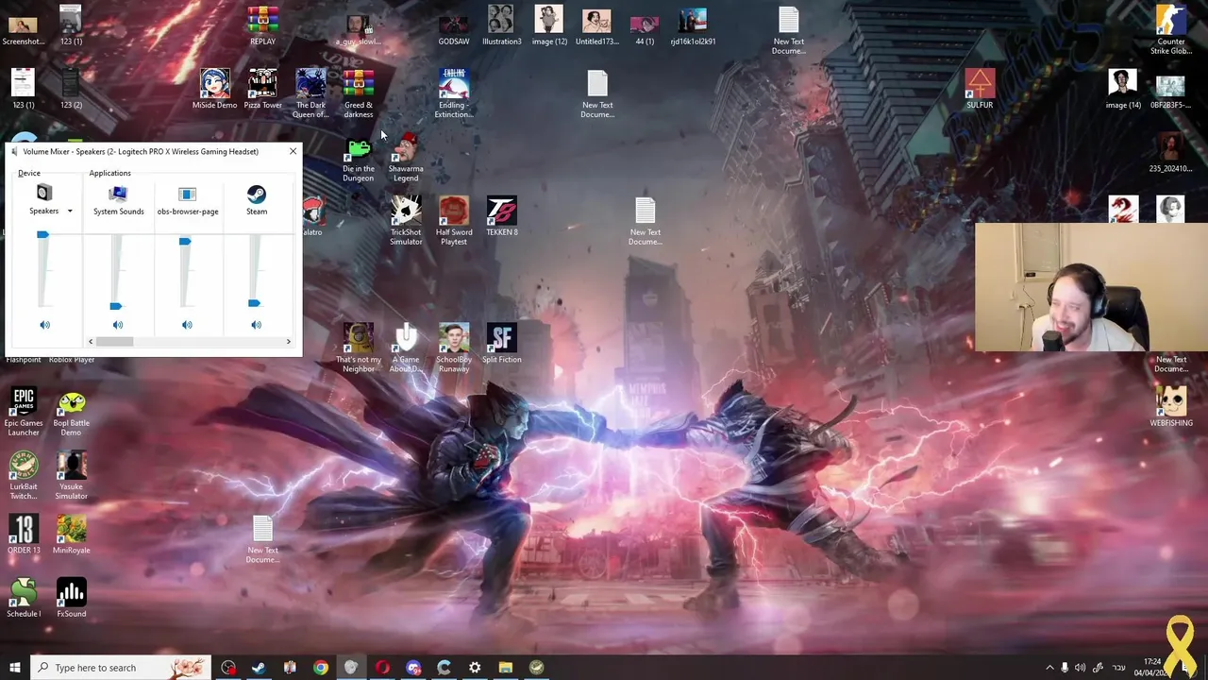Select A Game About D... desktop icon
Viewport: 1208px width, 680px height.
[x=406, y=348]
